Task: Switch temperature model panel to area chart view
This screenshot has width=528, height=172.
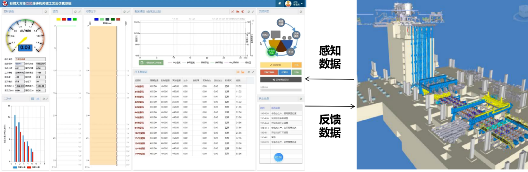Action: tap(238, 12)
